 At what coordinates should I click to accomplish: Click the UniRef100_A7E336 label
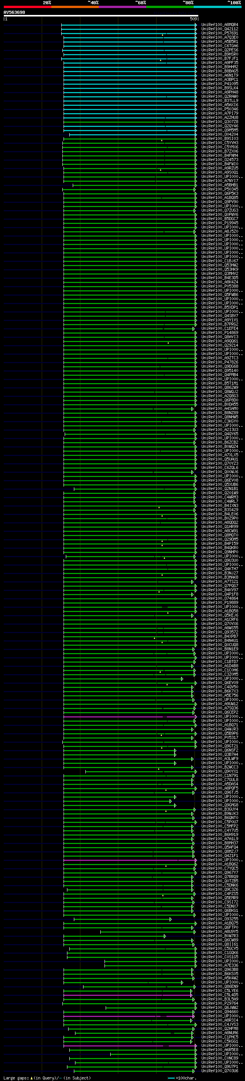coord(219,965)
